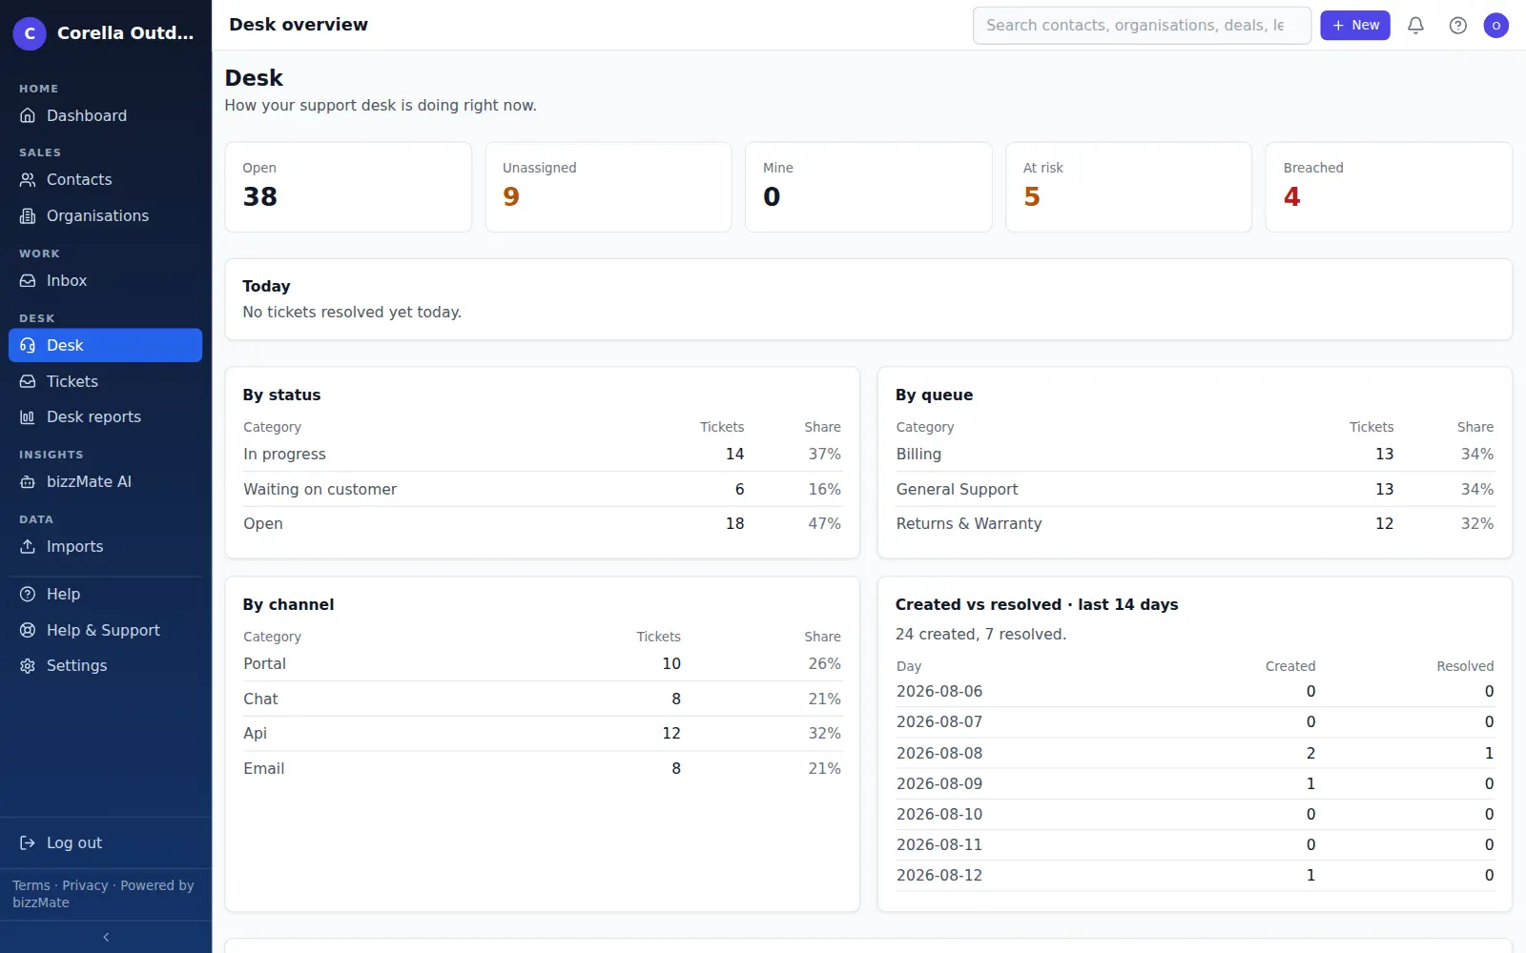Click the 2026-08-12 day row

[x=1194, y=875]
